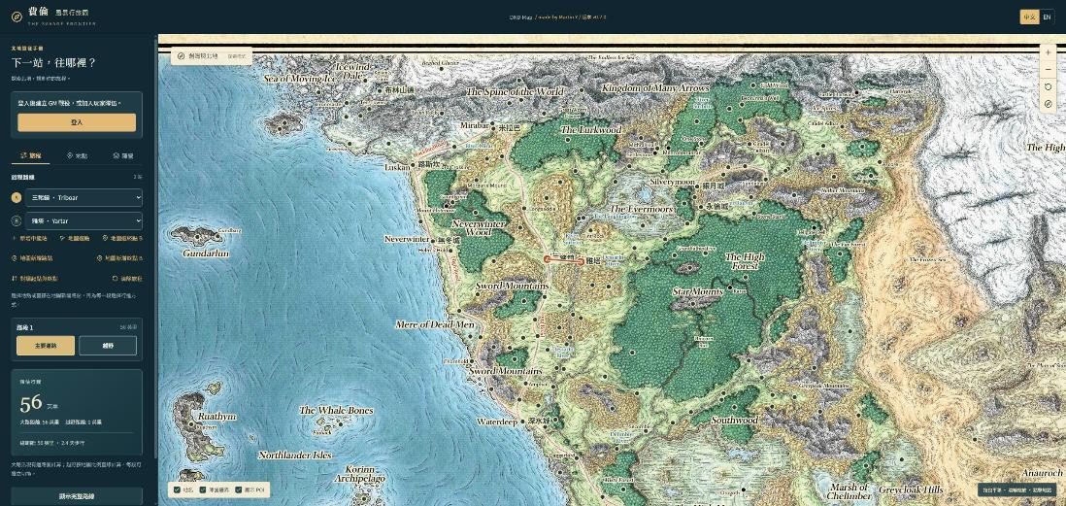This screenshot has width=1066, height=506.
Task: Click the Mere of Dead Men label
Action: [435, 324]
